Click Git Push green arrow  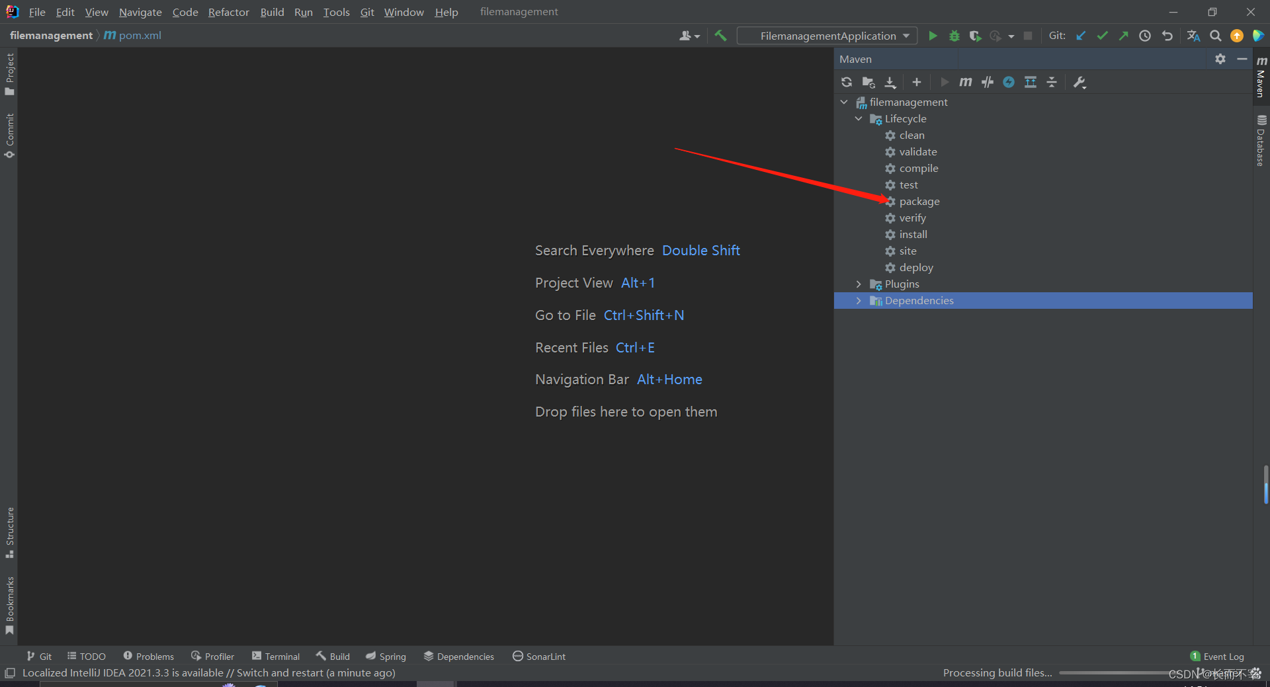point(1123,36)
